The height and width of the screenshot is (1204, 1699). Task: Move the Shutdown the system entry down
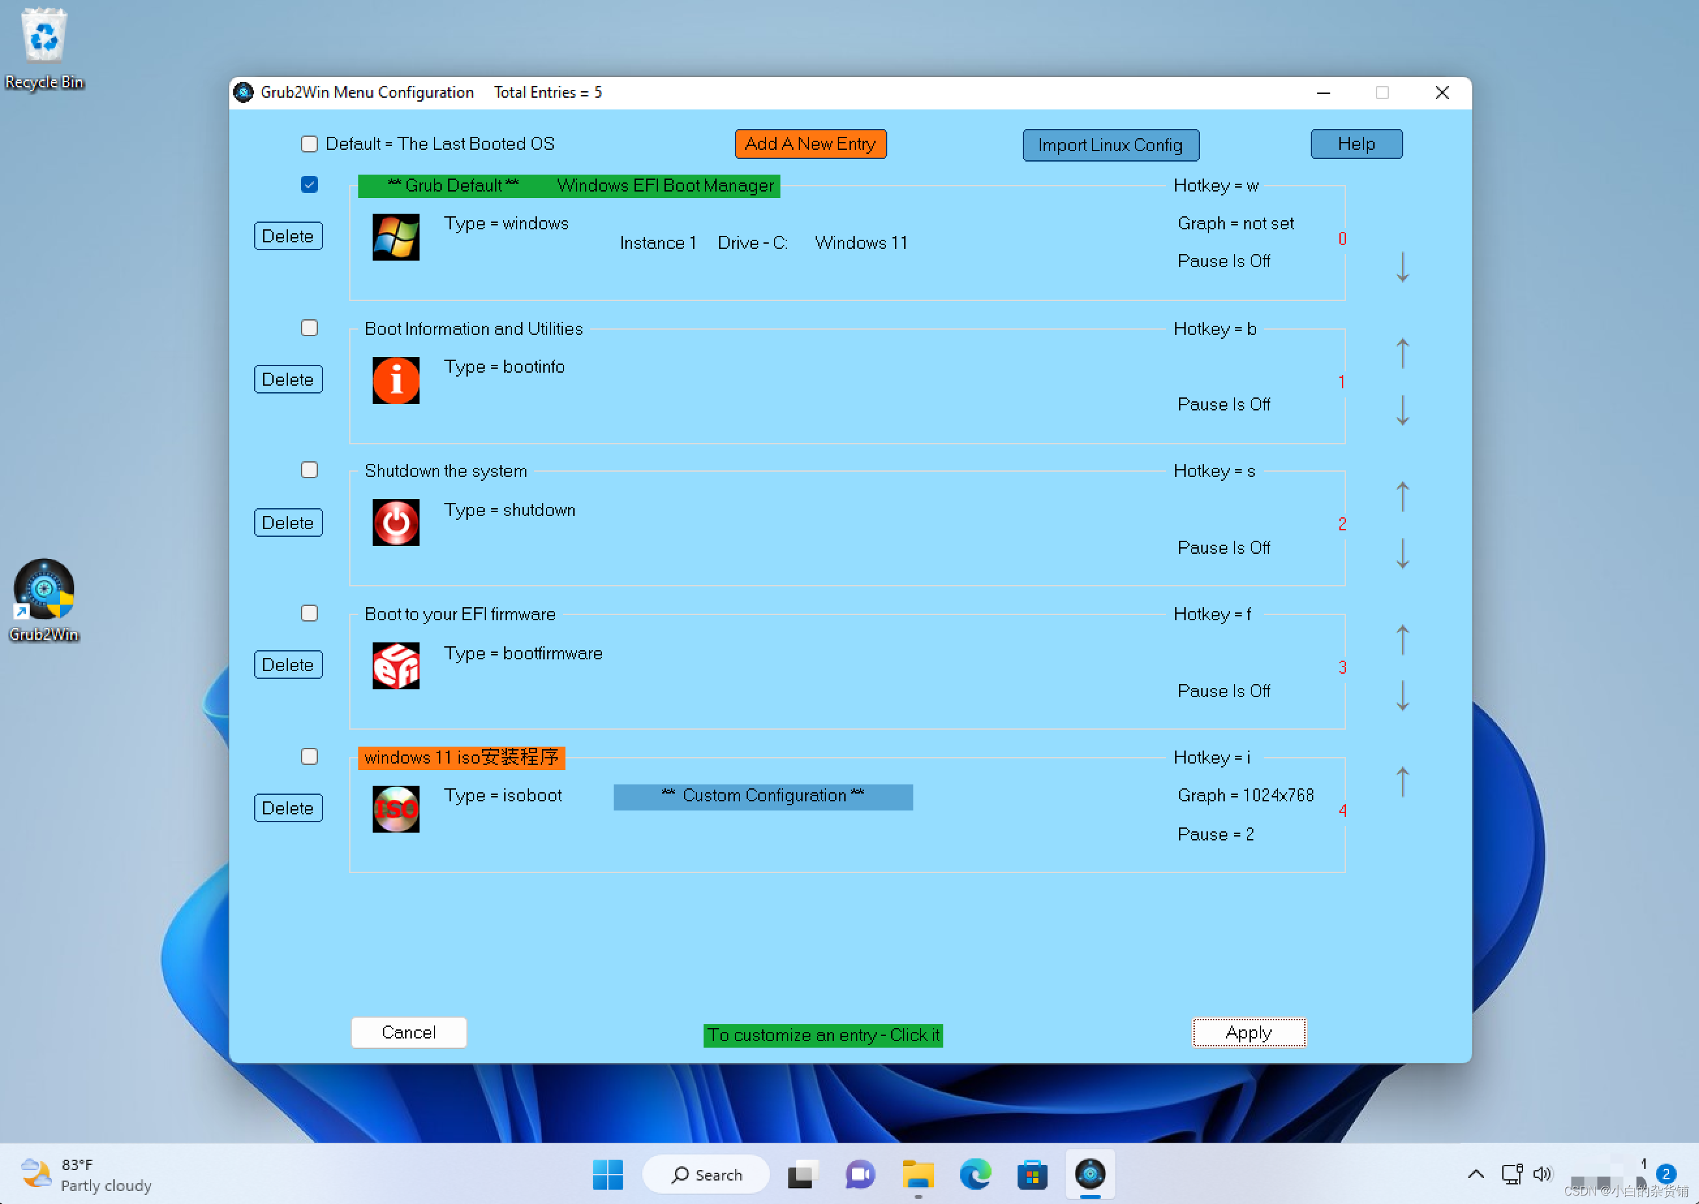pos(1403,553)
